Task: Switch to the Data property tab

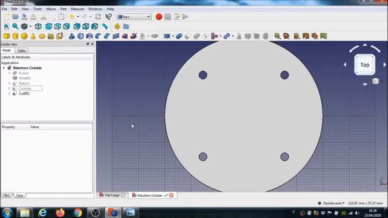Action: point(19,196)
